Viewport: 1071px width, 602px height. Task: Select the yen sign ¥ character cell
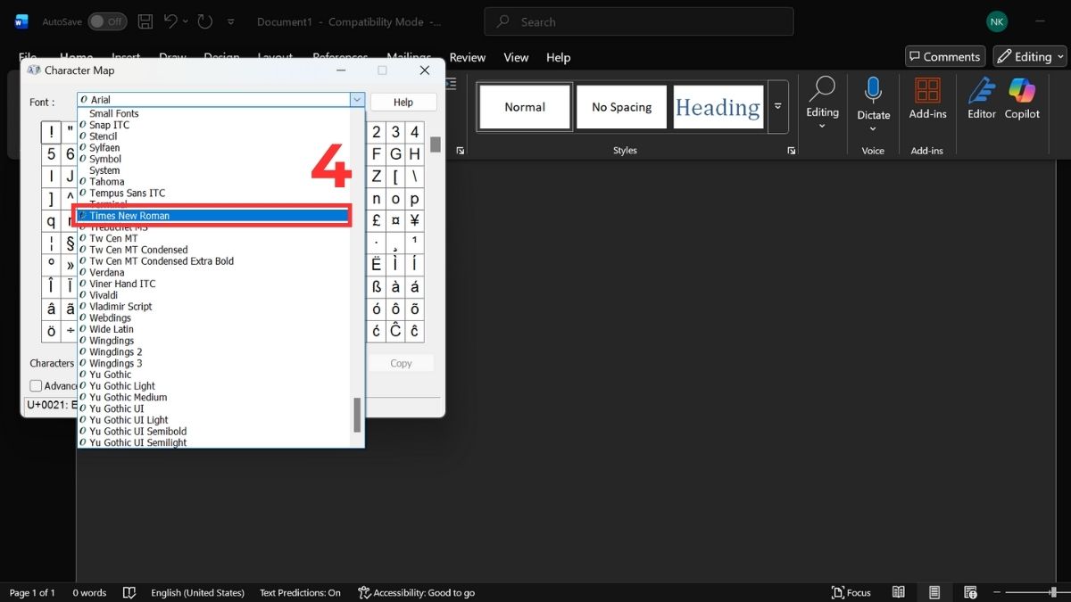coord(415,220)
